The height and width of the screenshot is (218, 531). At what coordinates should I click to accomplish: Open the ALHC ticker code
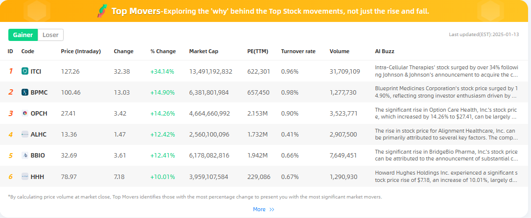point(39,135)
